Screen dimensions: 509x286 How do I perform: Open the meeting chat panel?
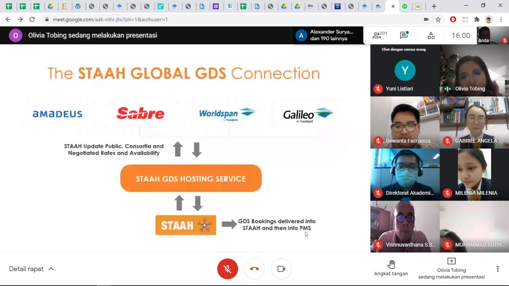tap(404, 35)
